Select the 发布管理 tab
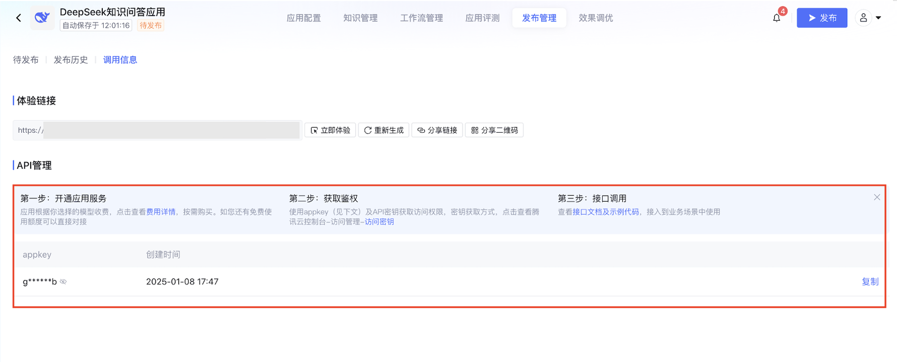This screenshot has width=897, height=362. pos(539,18)
